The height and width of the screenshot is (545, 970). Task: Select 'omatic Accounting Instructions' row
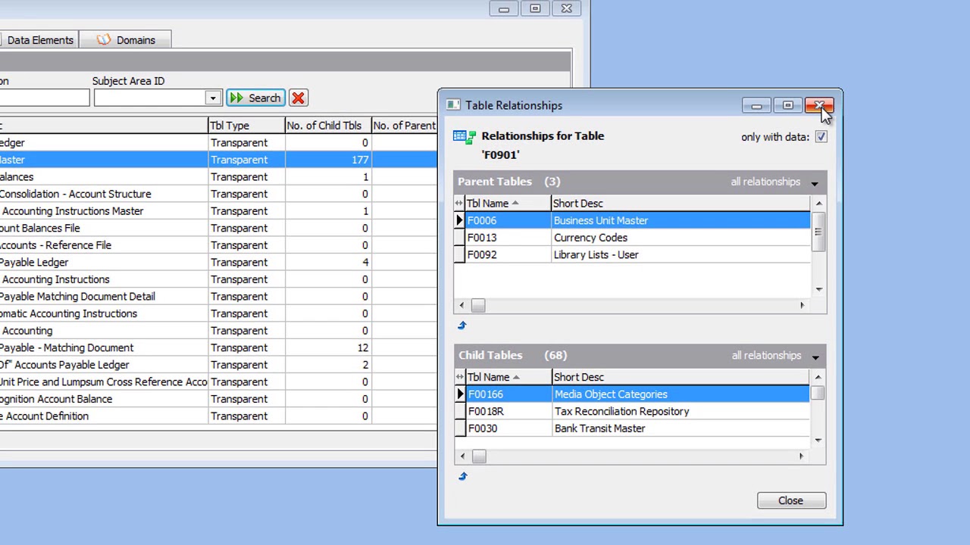(x=218, y=313)
